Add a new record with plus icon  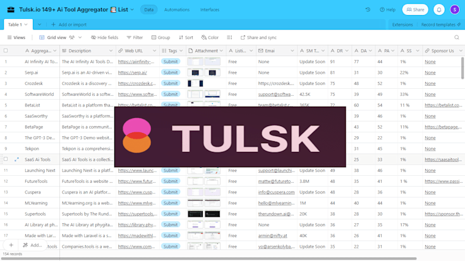point(11,245)
